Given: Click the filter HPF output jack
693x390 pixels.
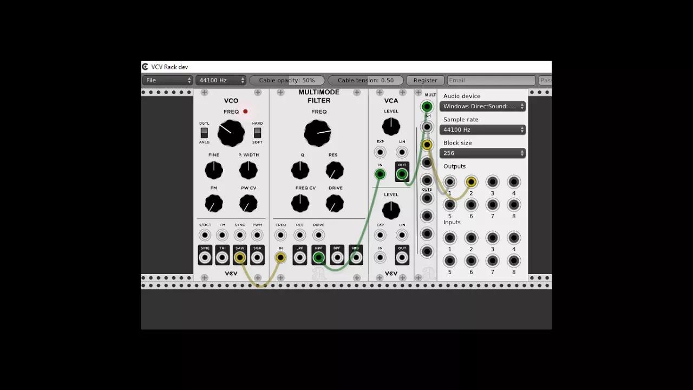Looking at the screenshot, I should pyautogui.click(x=318, y=258).
